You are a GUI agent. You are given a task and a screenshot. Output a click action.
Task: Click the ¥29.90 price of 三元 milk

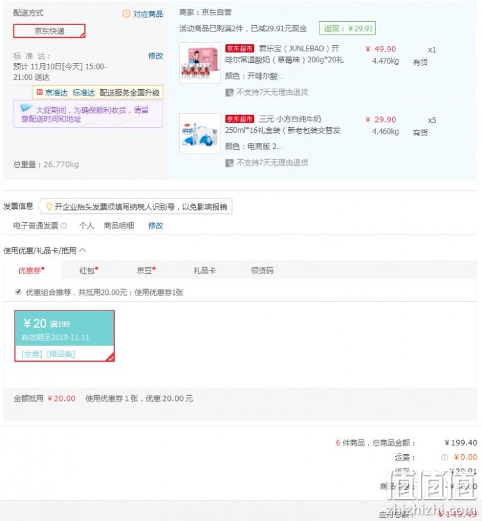point(381,119)
